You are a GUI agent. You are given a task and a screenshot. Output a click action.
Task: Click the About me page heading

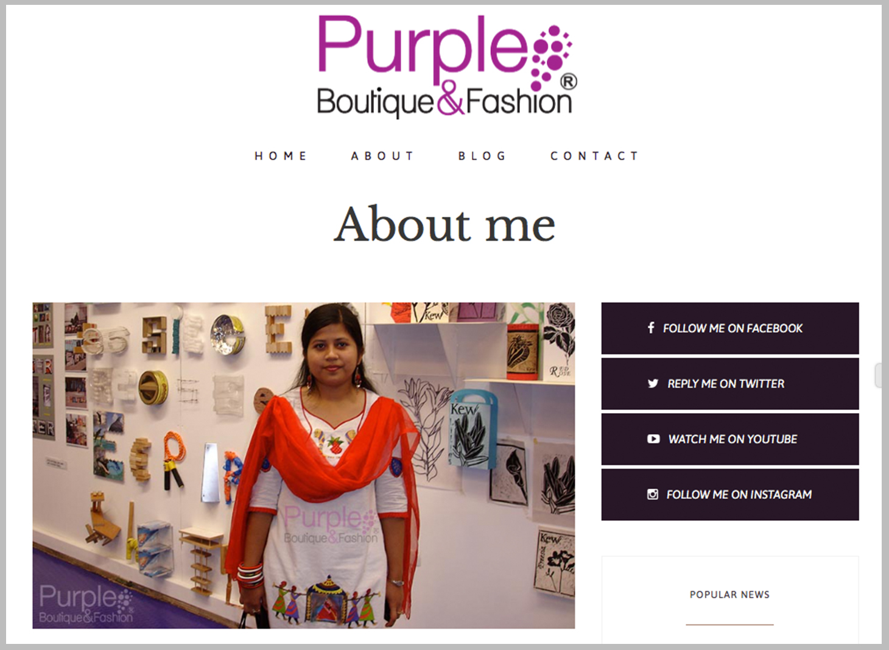(444, 224)
